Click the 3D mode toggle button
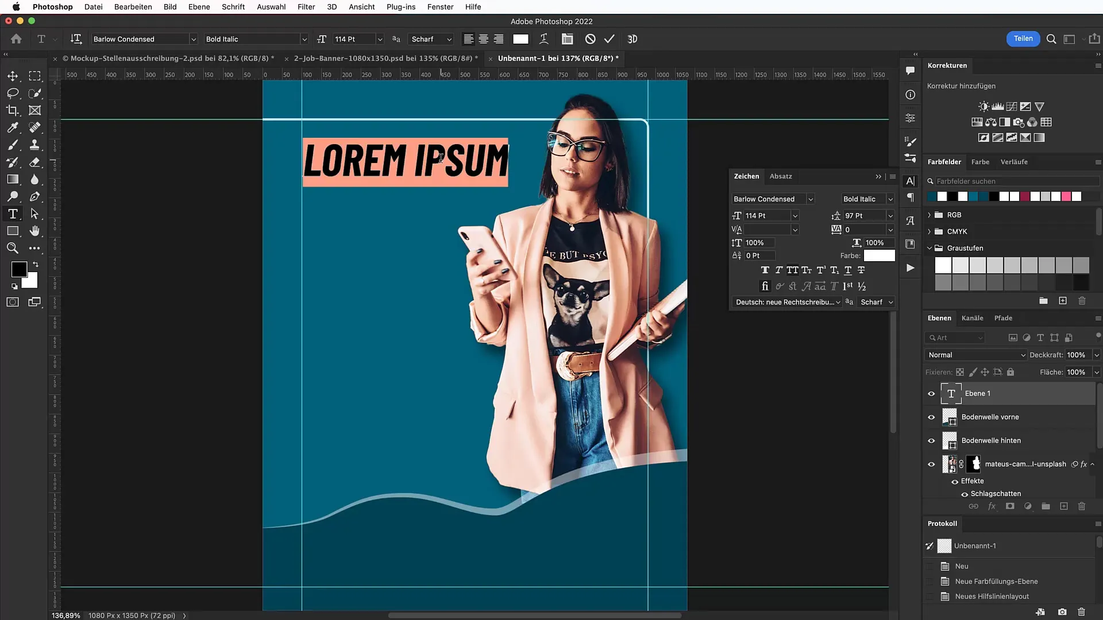The width and height of the screenshot is (1103, 620). [632, 38]
